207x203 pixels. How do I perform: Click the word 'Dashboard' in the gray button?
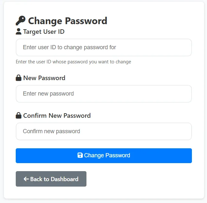point(64,179)
